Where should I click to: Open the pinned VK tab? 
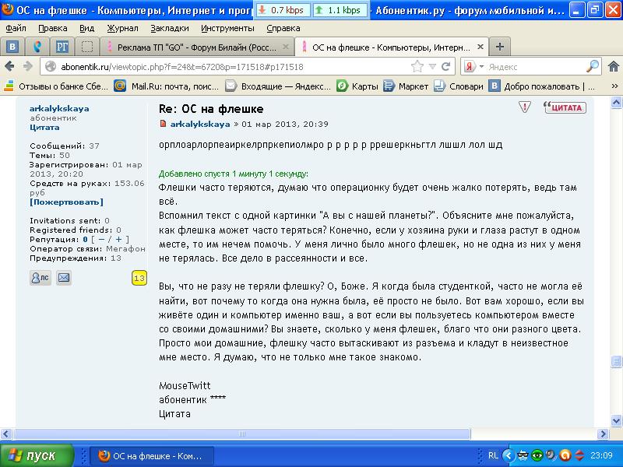point(12,47)
